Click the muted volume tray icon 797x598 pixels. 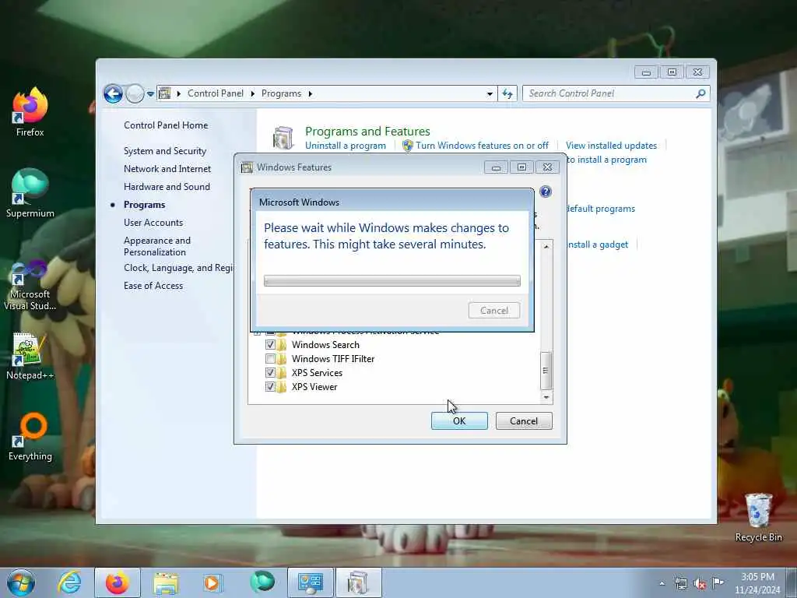point(700,583)
